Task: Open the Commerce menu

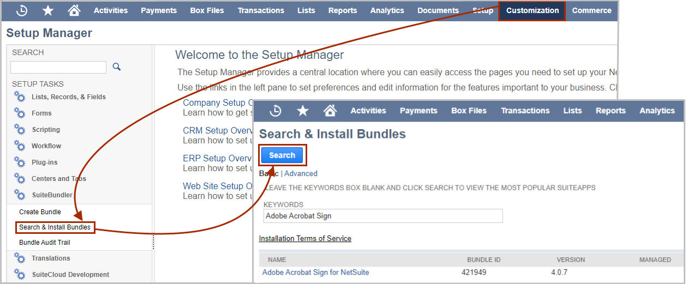Action: 592,10
